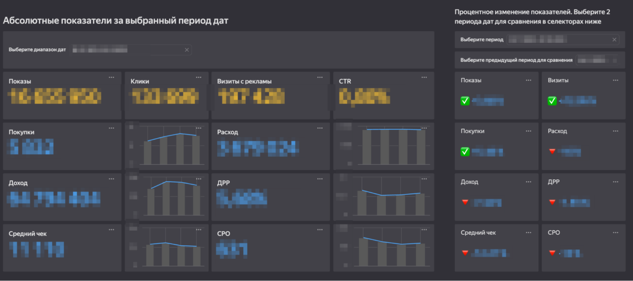Click the blurred Доход value on left
This screenshot has height=281, width=633.
(x=54, y=199)
